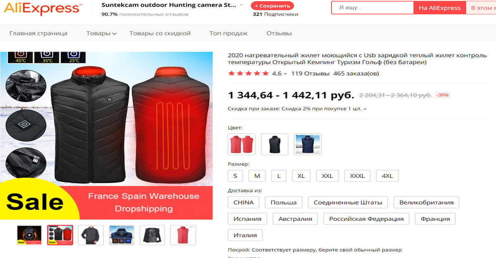
Task: Open the folded vest lining thumbnail
Action: [x=152, y=235]
